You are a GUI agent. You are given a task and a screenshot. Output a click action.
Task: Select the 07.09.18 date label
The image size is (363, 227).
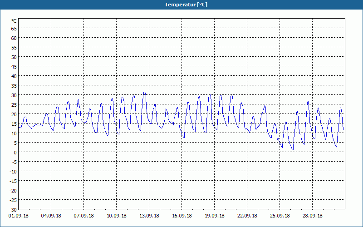(83, 216)
